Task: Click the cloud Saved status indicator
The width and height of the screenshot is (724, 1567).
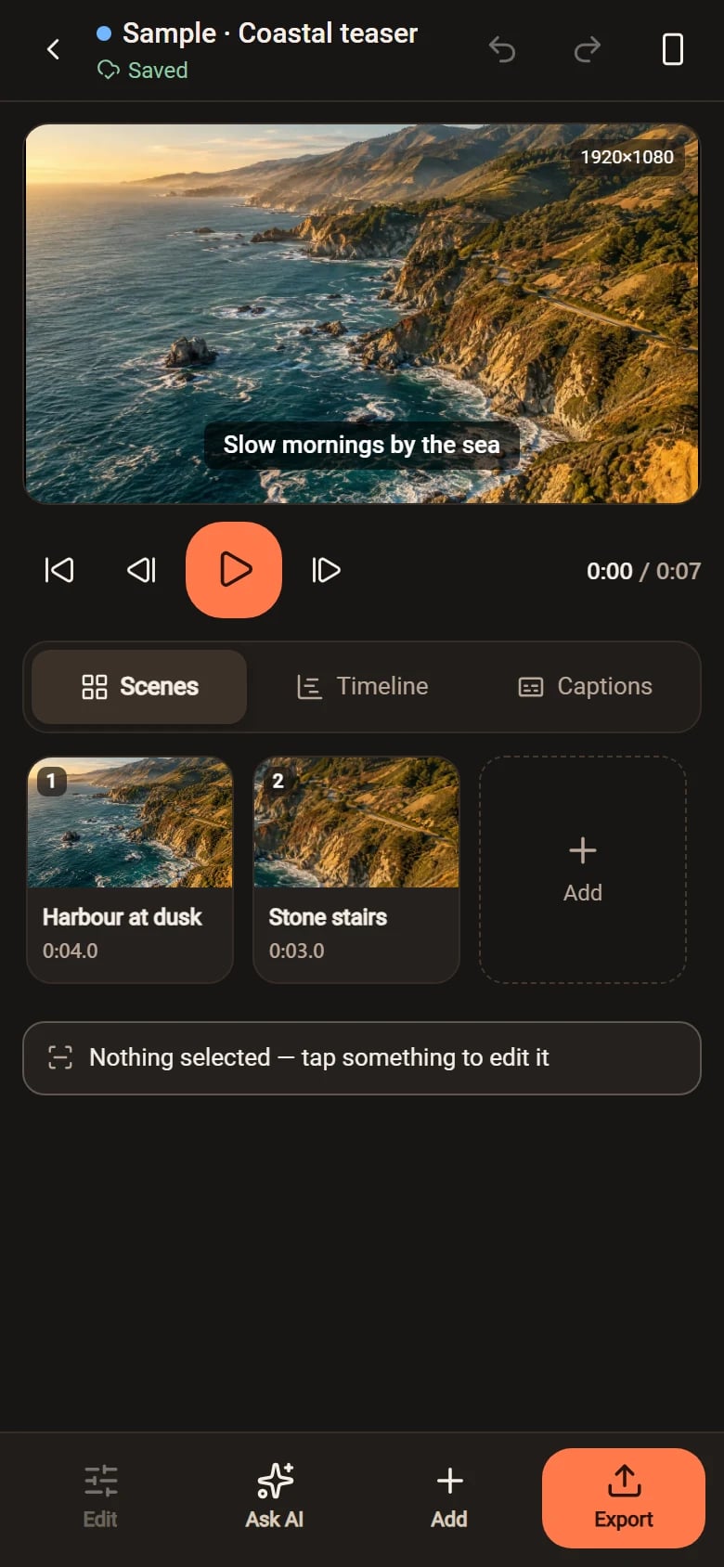Action: click(x=143, y=71)
